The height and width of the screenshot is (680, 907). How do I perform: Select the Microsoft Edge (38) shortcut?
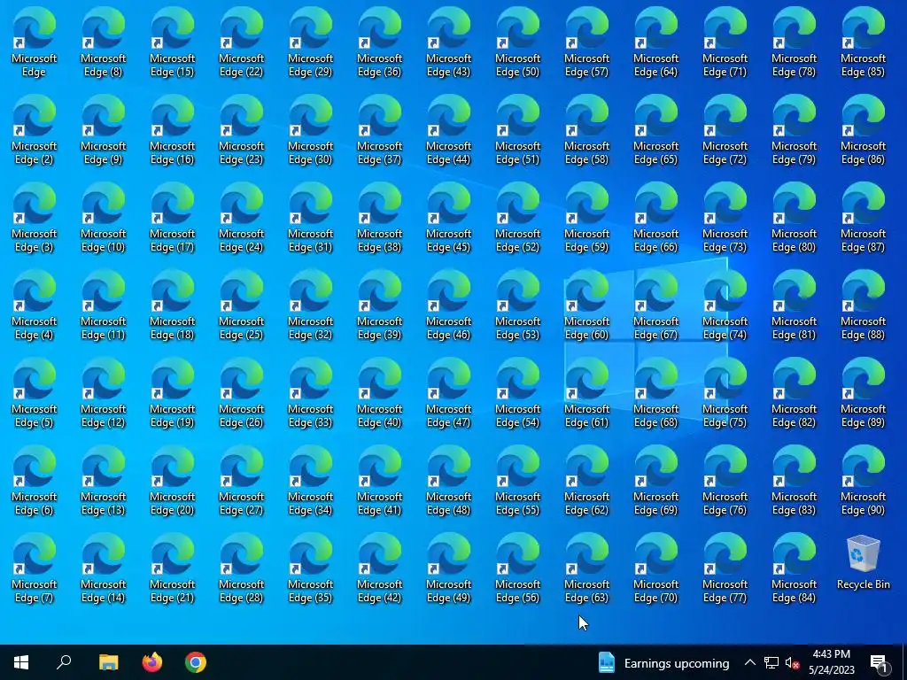click(379, 218)
